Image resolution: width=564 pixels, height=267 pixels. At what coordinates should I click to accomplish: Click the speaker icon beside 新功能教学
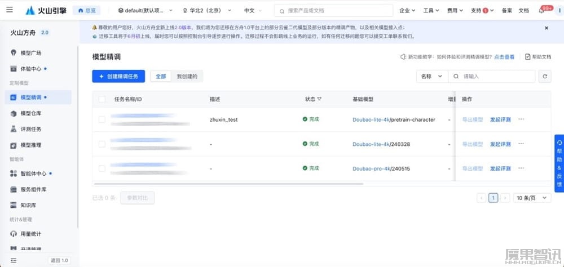404,57
